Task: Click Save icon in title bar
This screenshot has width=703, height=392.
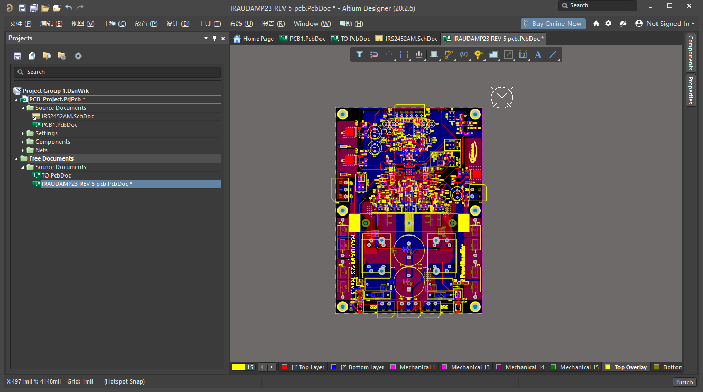Action: [x=22, y=7]
